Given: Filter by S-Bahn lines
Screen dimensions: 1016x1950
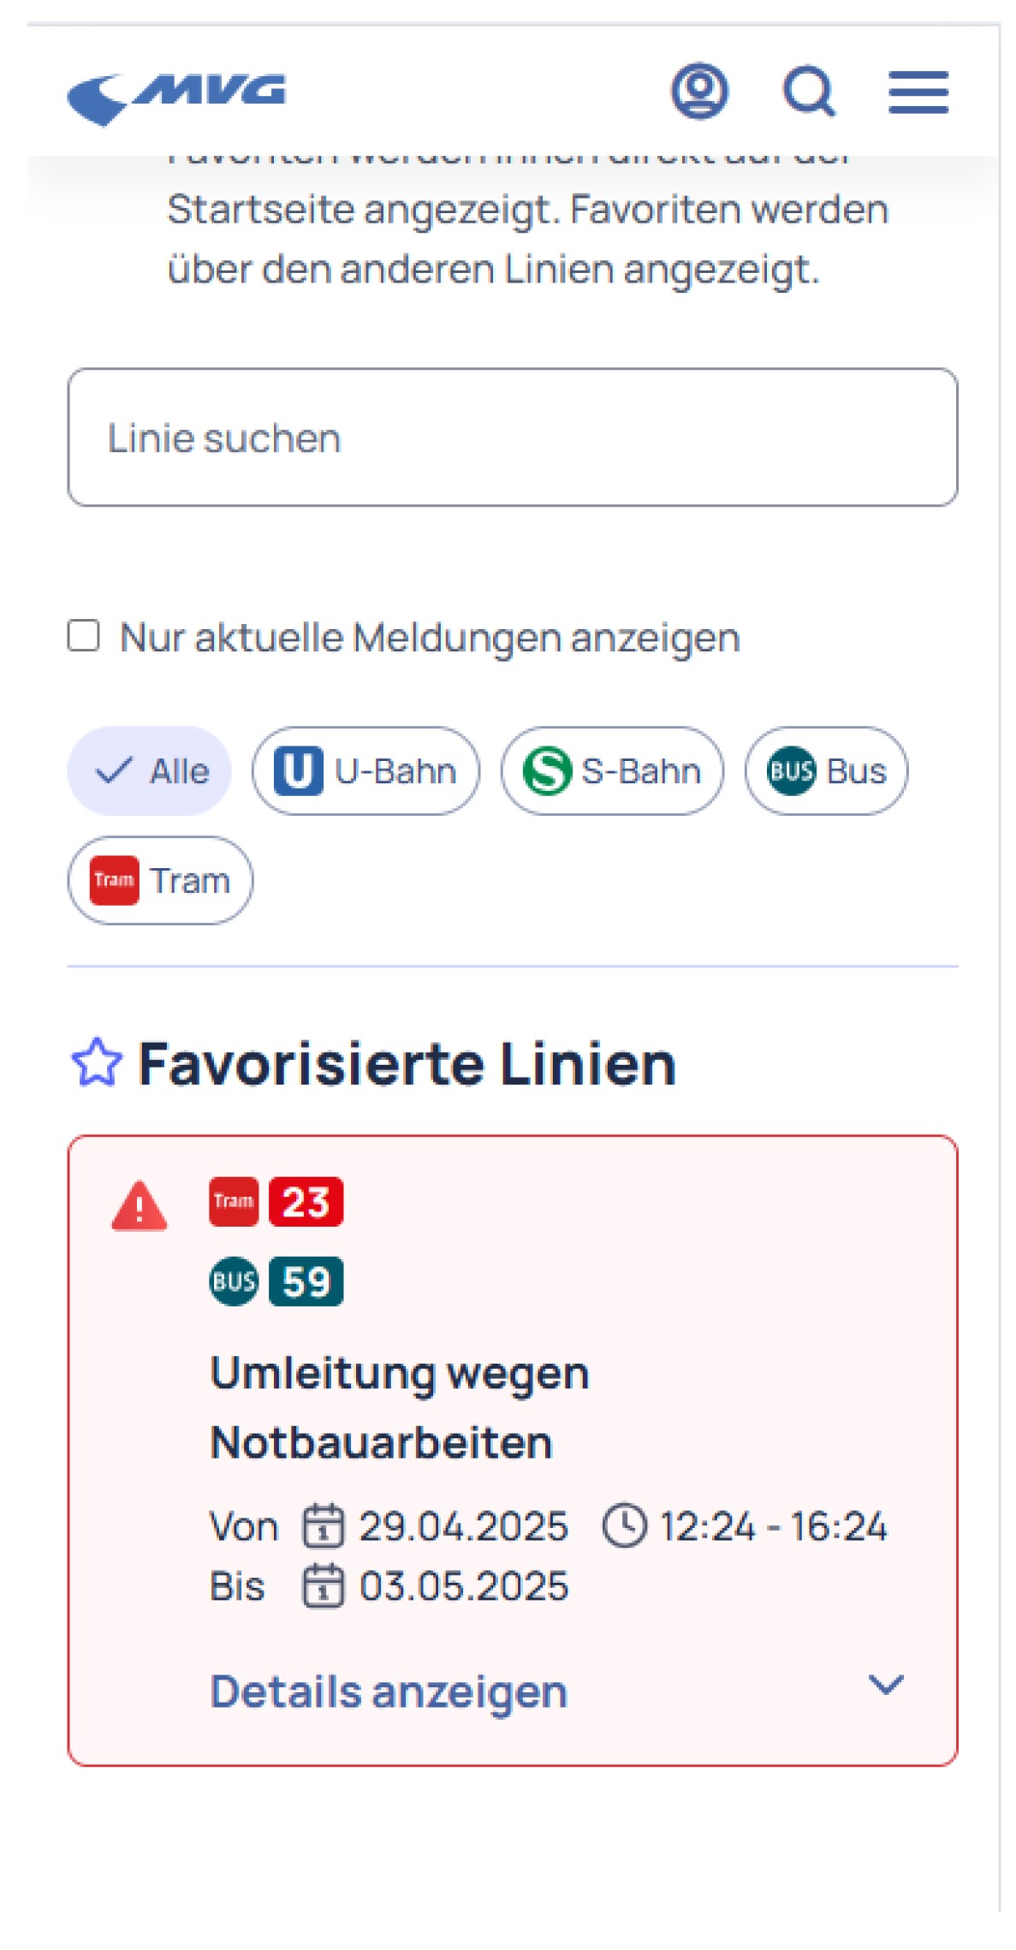Looking at the screenshot, I should [612, 770].
